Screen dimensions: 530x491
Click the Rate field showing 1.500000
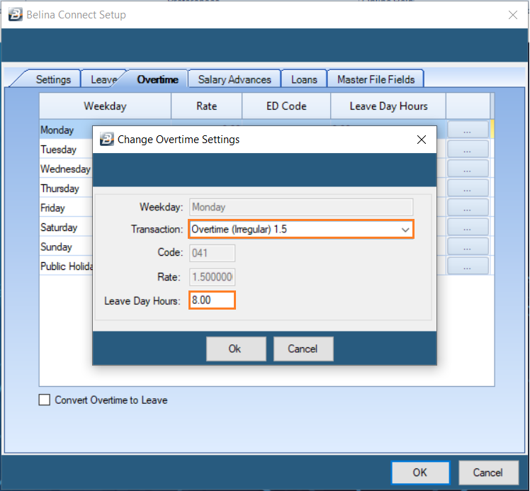212,277
